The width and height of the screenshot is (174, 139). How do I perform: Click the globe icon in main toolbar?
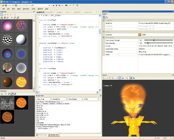77,5
